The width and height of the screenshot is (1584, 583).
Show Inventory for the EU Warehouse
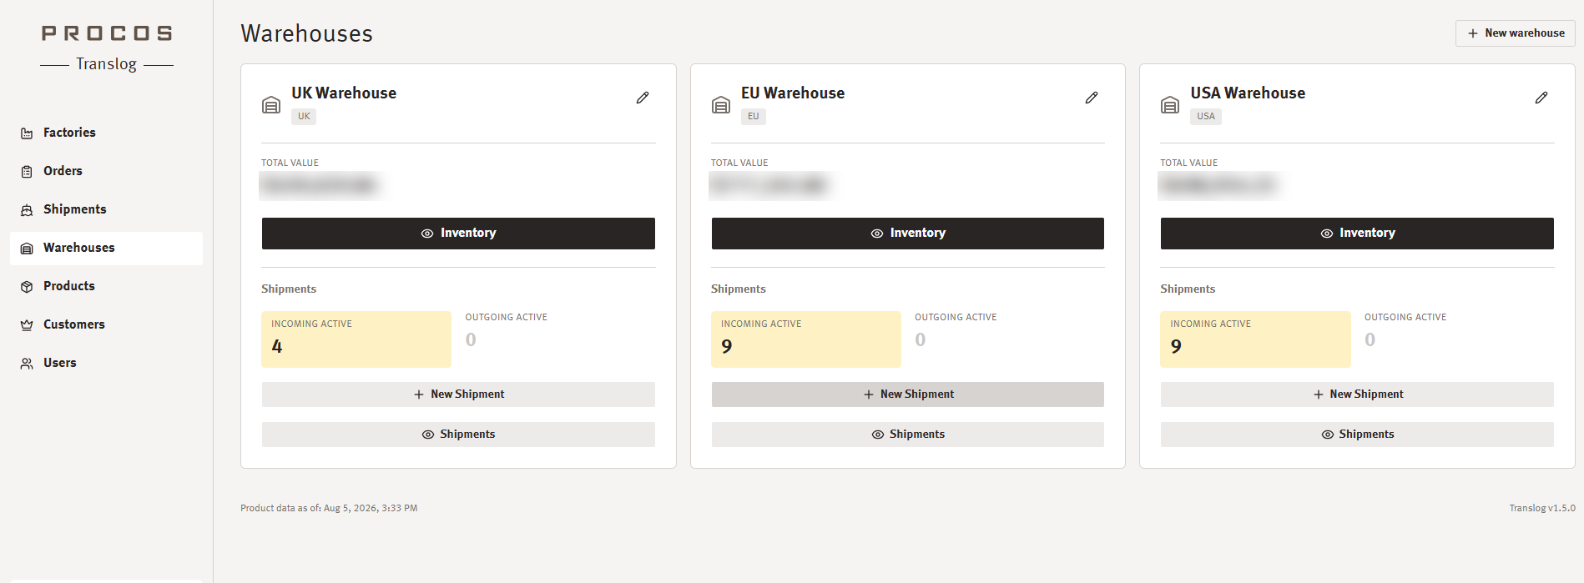tap(908, 234)
